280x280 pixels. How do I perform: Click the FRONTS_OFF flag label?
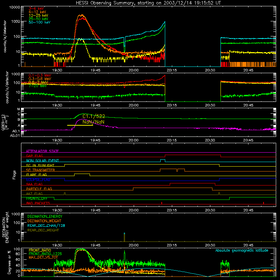click(37, 198)
